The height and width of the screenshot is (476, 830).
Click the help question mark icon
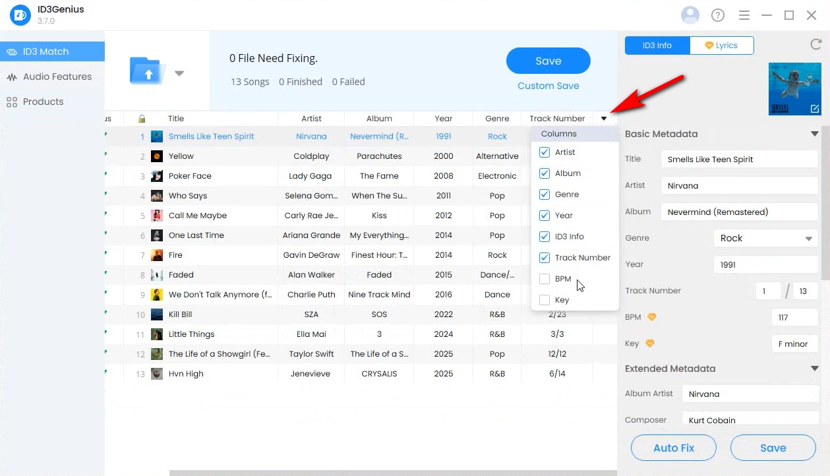click(718, 15)
